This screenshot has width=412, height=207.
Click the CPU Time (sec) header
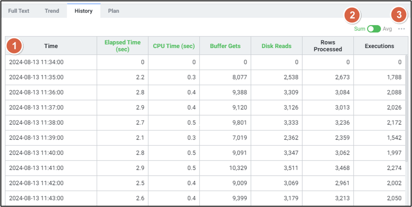[174, 46]
